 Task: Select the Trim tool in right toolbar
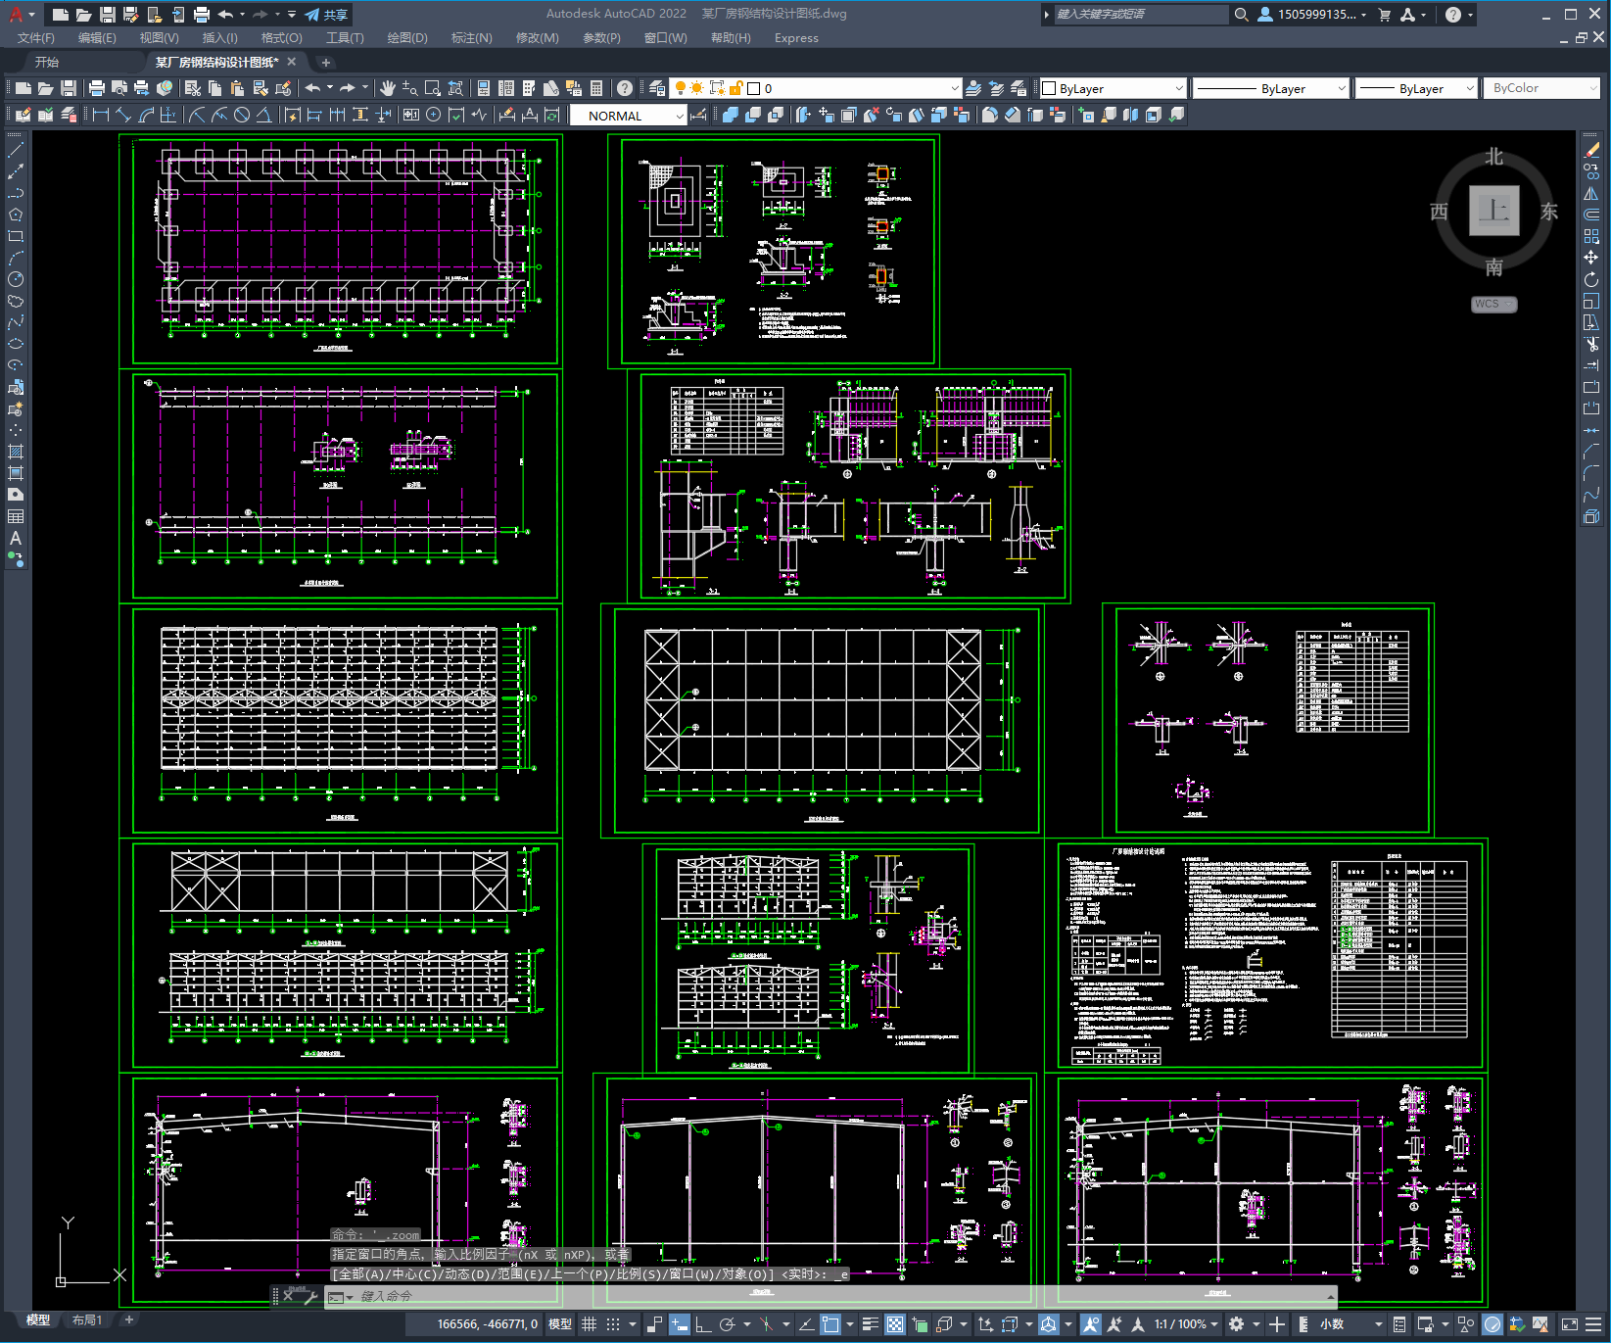coord(1591,344)
